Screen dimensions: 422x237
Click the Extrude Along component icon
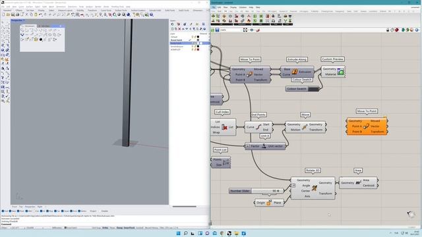tap(295, 72)
